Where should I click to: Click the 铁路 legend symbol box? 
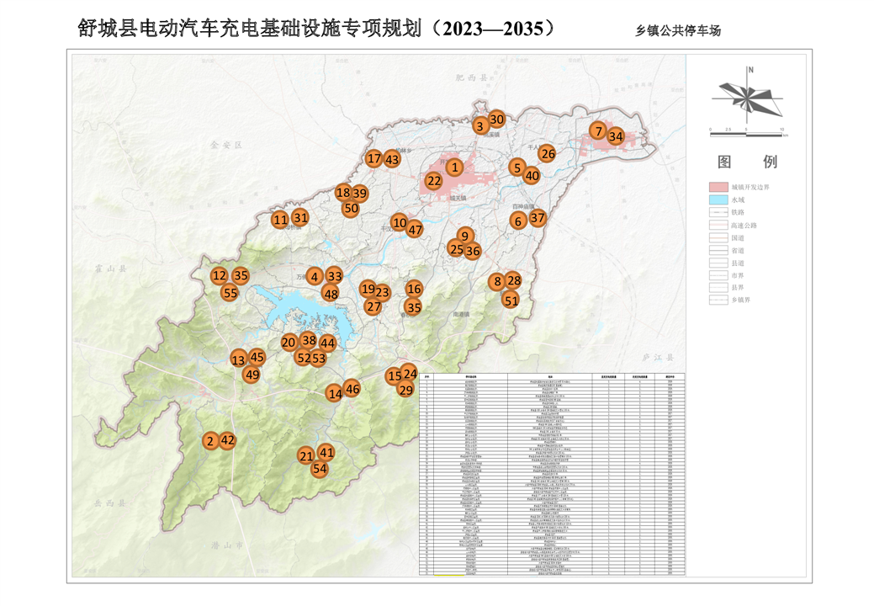pos(718,212)
